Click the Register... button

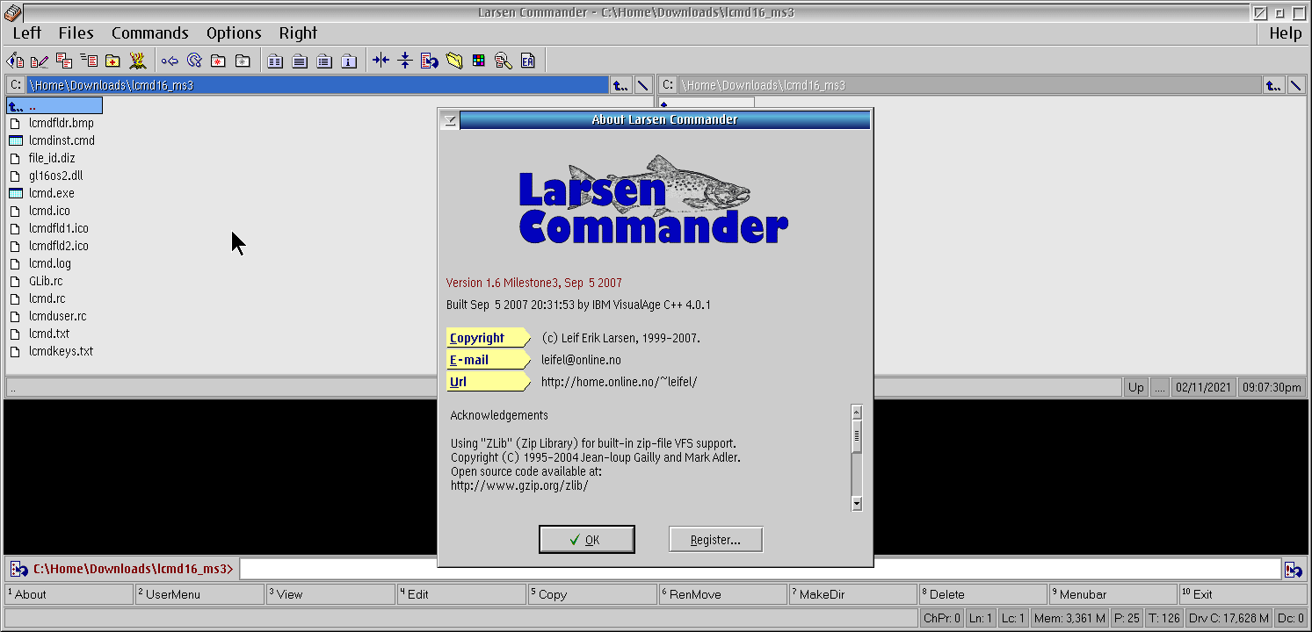[715, 540]
